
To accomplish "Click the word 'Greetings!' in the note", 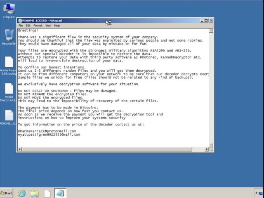I will pyautogui.click(x=28, y=31).
